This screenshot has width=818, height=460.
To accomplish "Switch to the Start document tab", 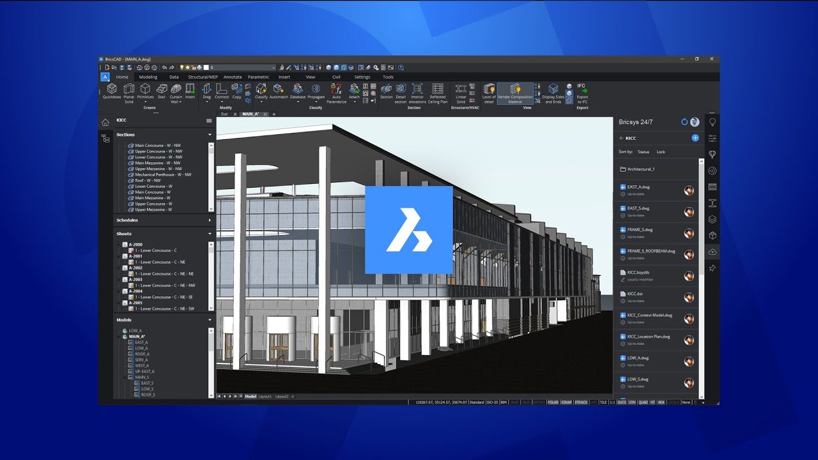I will coord(224,114).
